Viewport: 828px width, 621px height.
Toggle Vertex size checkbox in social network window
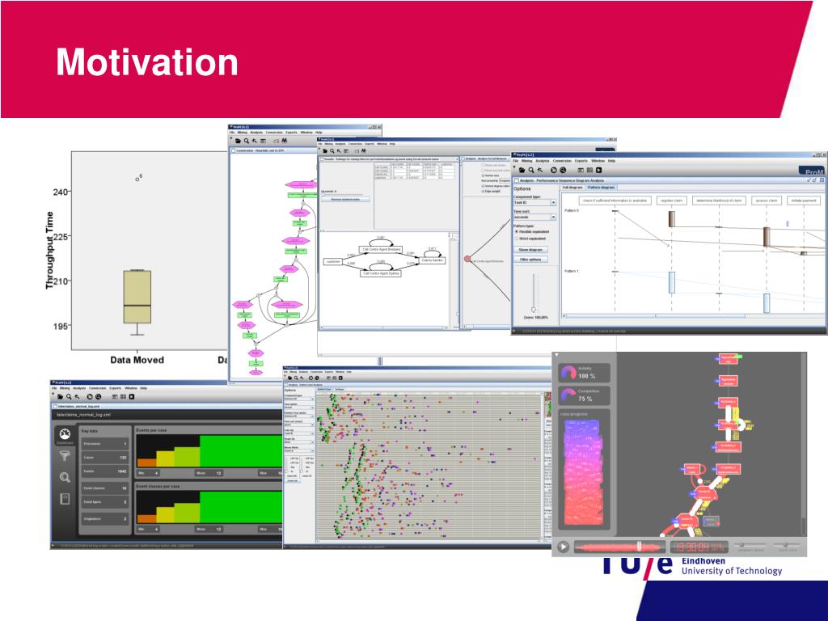484,175
